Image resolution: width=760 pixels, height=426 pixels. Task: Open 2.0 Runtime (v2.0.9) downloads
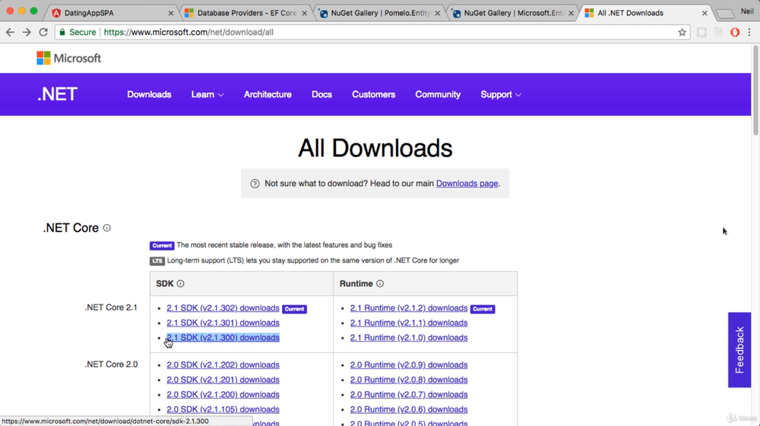[409, 365]
